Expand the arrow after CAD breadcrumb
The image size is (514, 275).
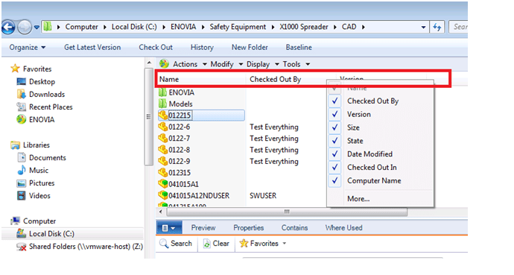(x=364, y=28)
